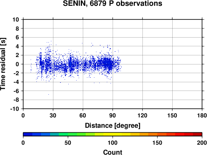Click the Count colorbar label

[x=113, y=152]
